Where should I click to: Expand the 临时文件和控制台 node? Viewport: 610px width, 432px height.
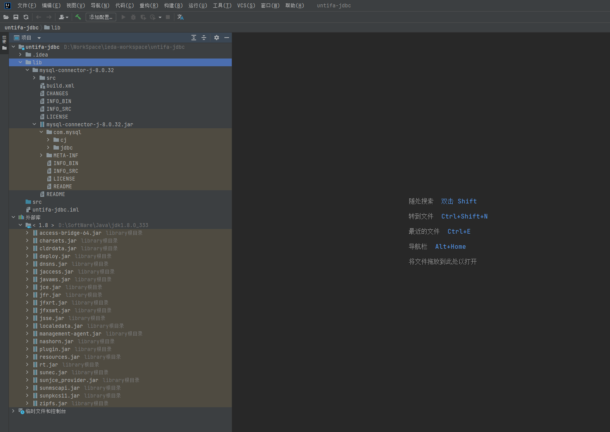[x=14, y=411]
